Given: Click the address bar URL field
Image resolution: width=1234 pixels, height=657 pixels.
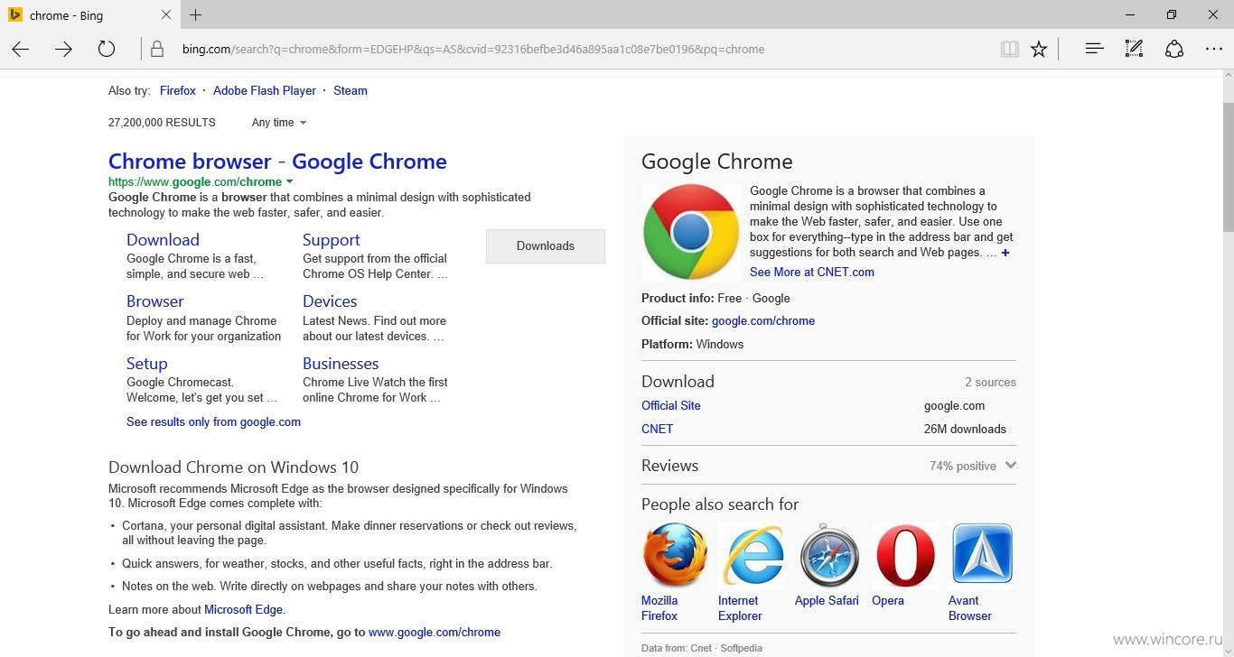Looking at the screenshot, I should [578, 50].
